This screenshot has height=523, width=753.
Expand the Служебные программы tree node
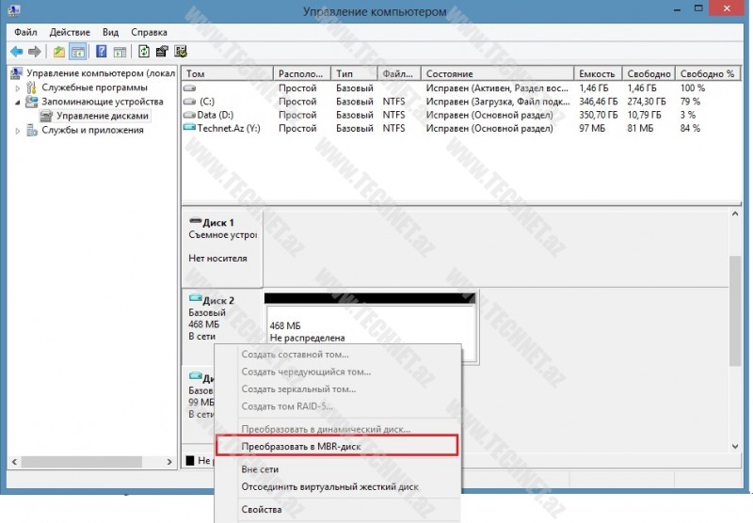tap(18, 87)
